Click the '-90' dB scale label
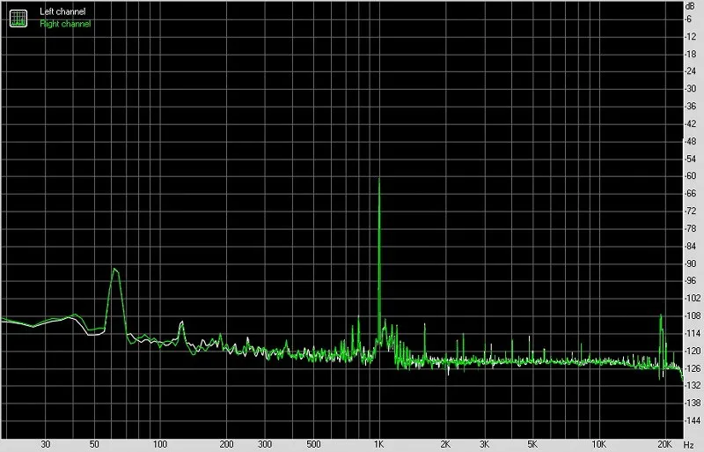 tap(690, 263)
